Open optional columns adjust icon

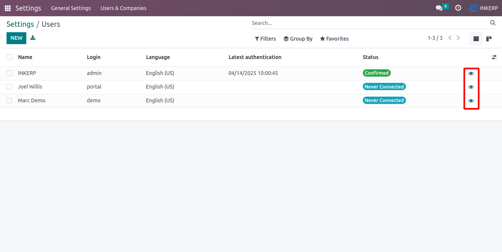(x=494, y=57)
